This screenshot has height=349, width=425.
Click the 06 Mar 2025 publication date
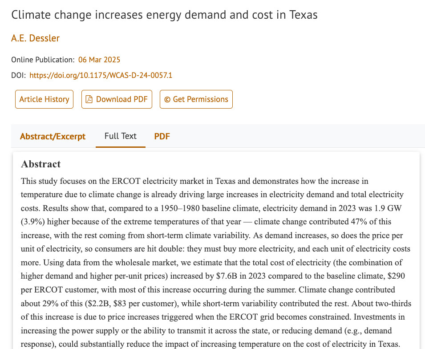click(99, 60)
